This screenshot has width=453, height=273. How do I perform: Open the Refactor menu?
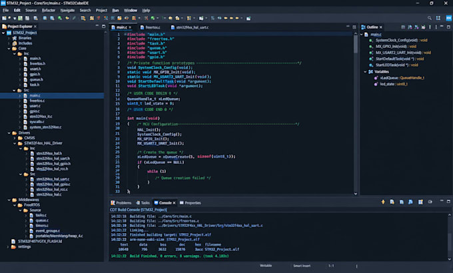[x=48, y=10]
